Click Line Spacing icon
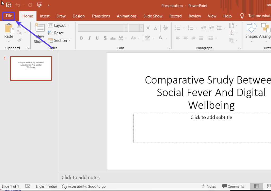The height and width of the screenshot is (191, 271). click(219, 28)
